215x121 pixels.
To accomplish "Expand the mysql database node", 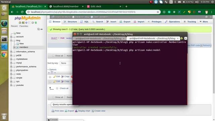I will pyautogui.click(x=11, y=63).
